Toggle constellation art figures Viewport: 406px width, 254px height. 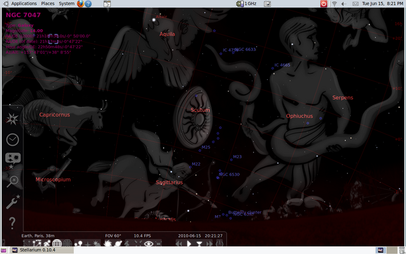click(x=47, y=243)
